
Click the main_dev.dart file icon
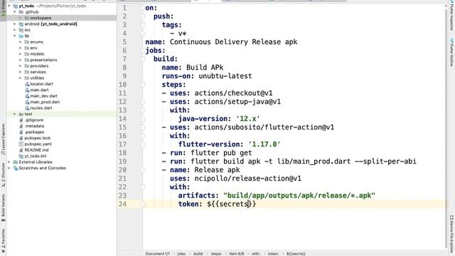click(x=27, y=96)
